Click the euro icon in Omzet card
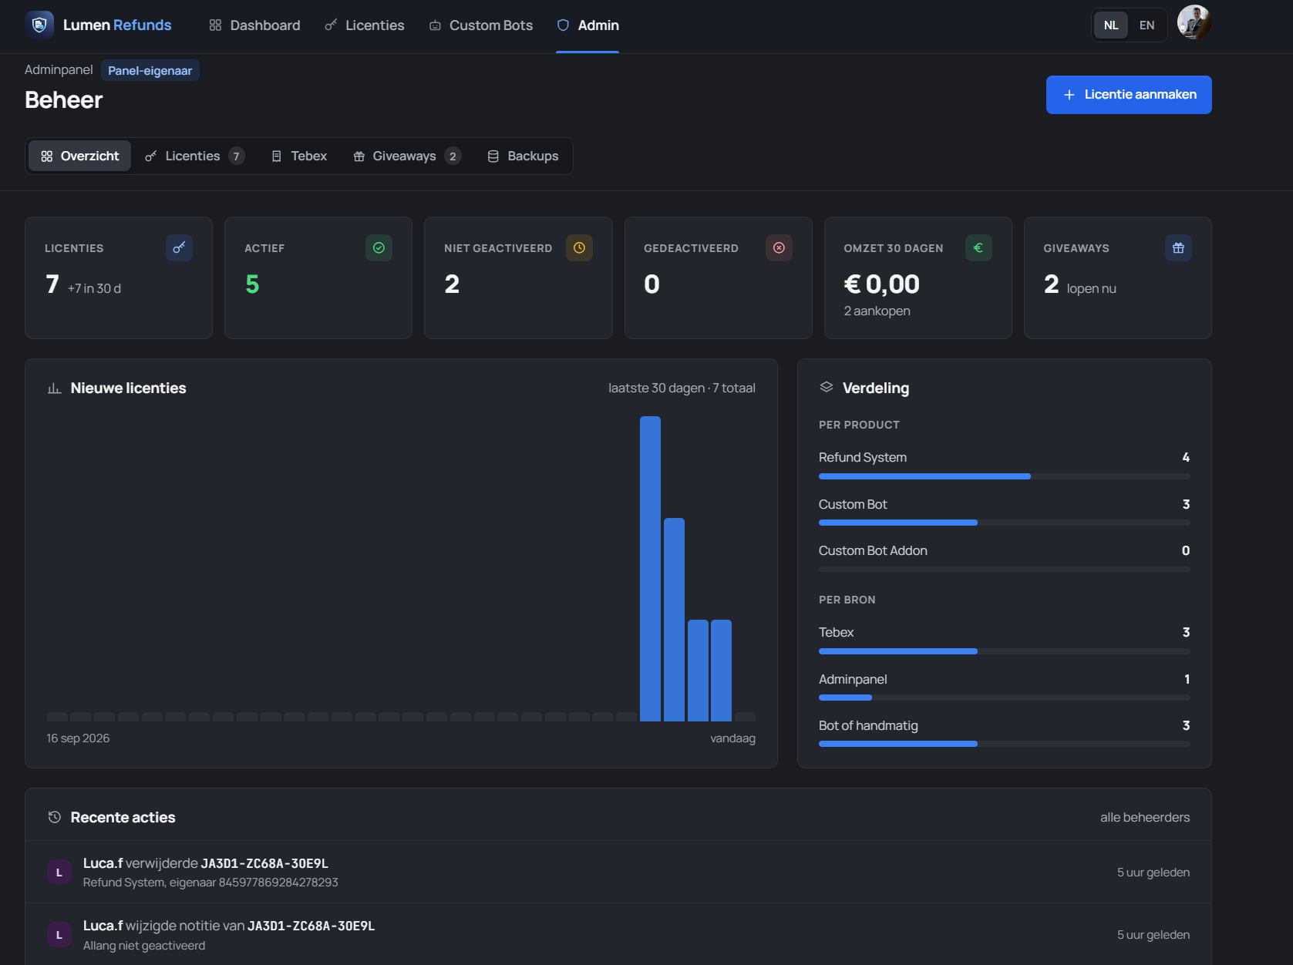Image resolution: width=1293 pixels, height=965 pixels. pos(978,248)
